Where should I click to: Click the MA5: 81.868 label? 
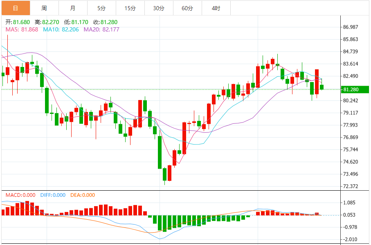coord(22,29)
